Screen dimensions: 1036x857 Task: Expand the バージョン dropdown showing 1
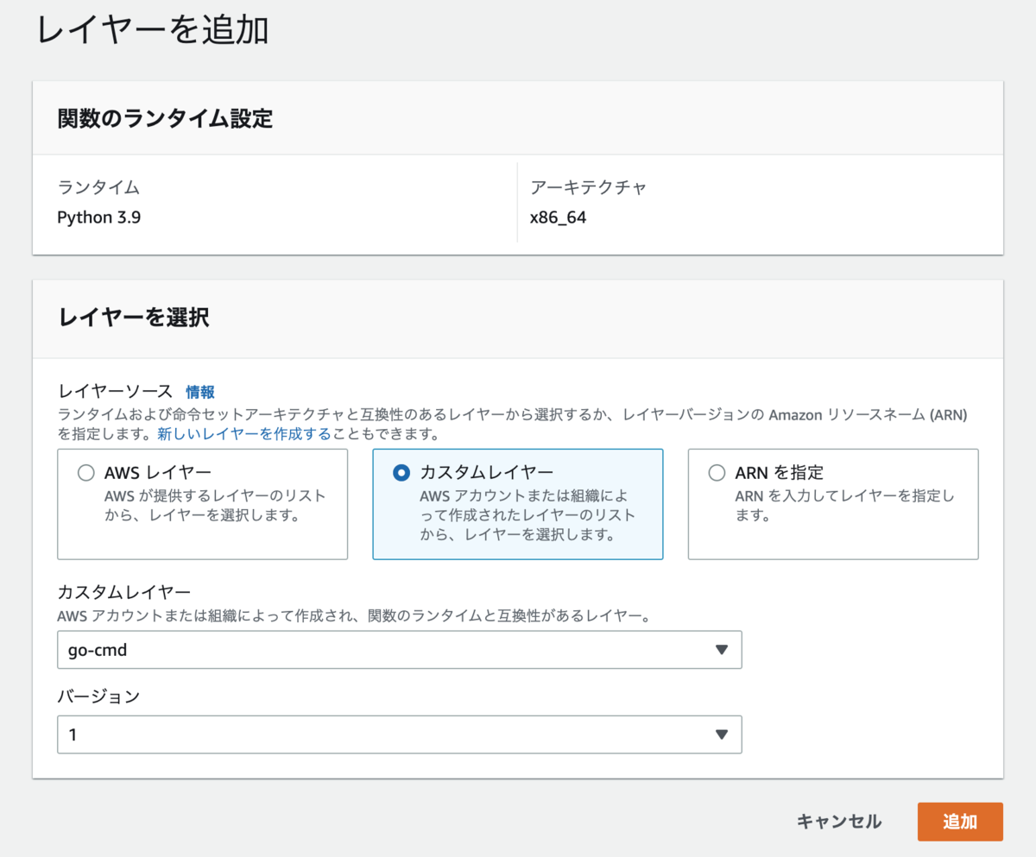[400, 734]
